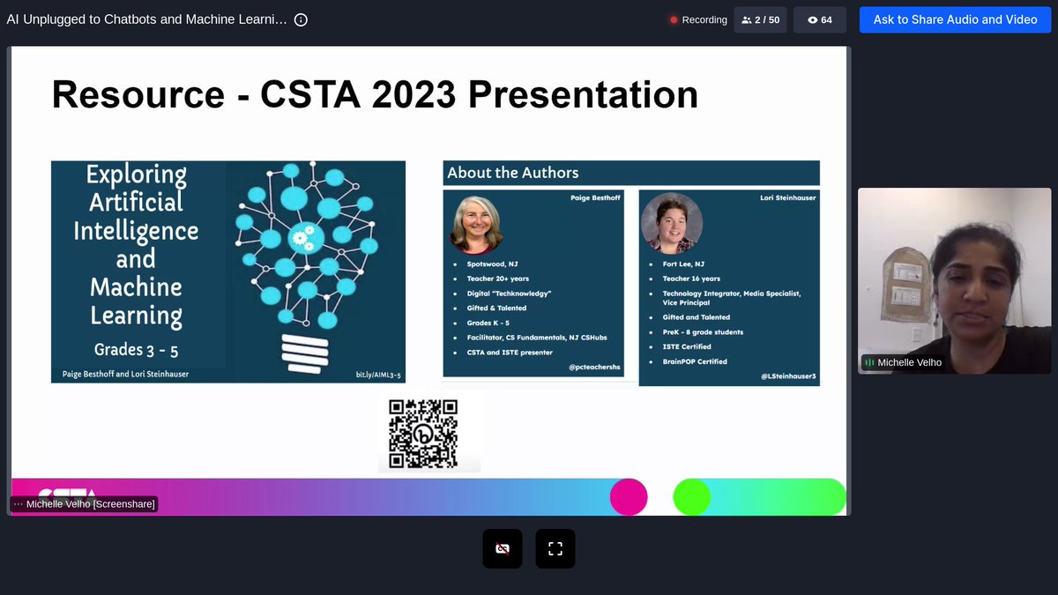Click the viewers count 64 button
1058x595 pixels.
pos(820,19)
